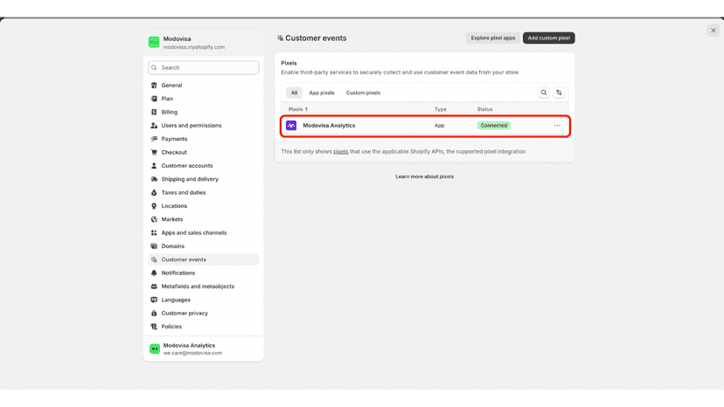Click the Add custom pixel button
This screenshot has width=724, height=407.
tap(548, 38)
